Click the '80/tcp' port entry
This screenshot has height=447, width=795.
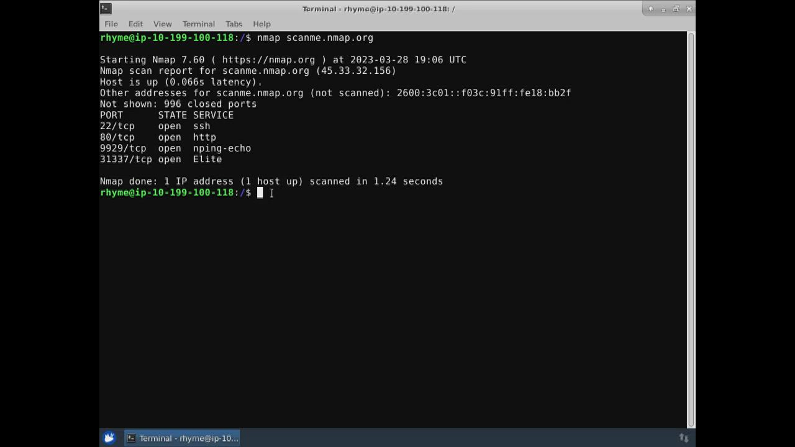[x=117, y=137]
